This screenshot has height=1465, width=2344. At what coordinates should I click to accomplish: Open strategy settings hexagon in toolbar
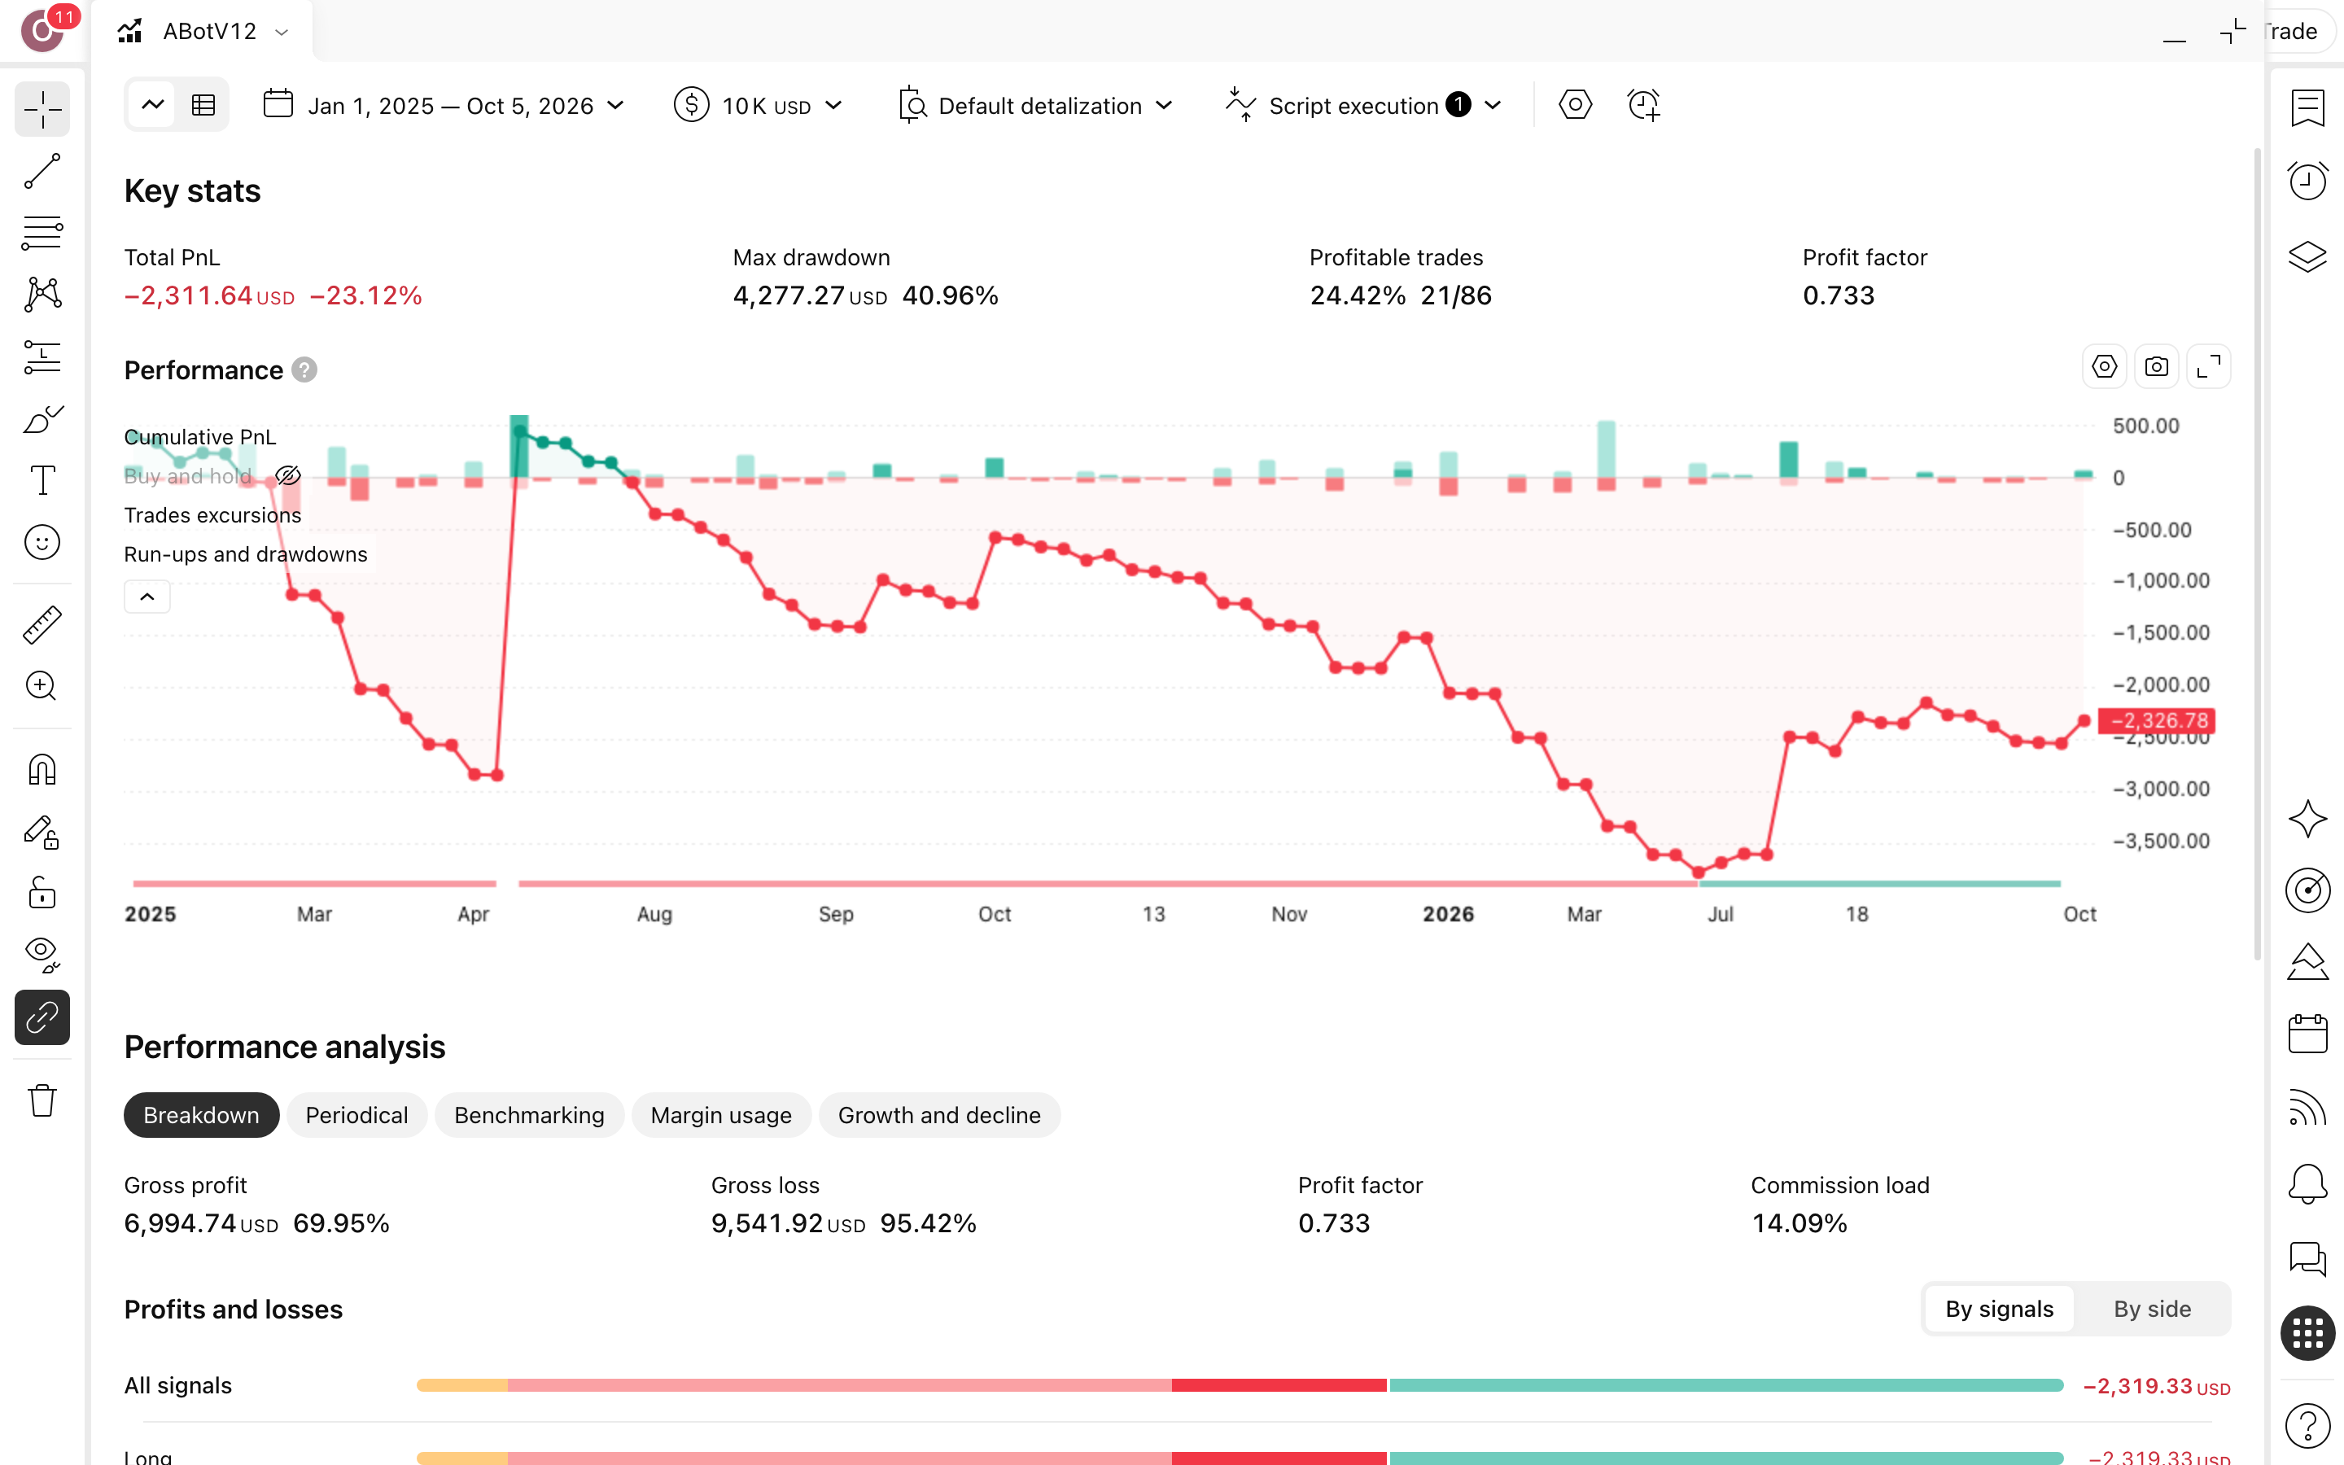pos(1575,105)
